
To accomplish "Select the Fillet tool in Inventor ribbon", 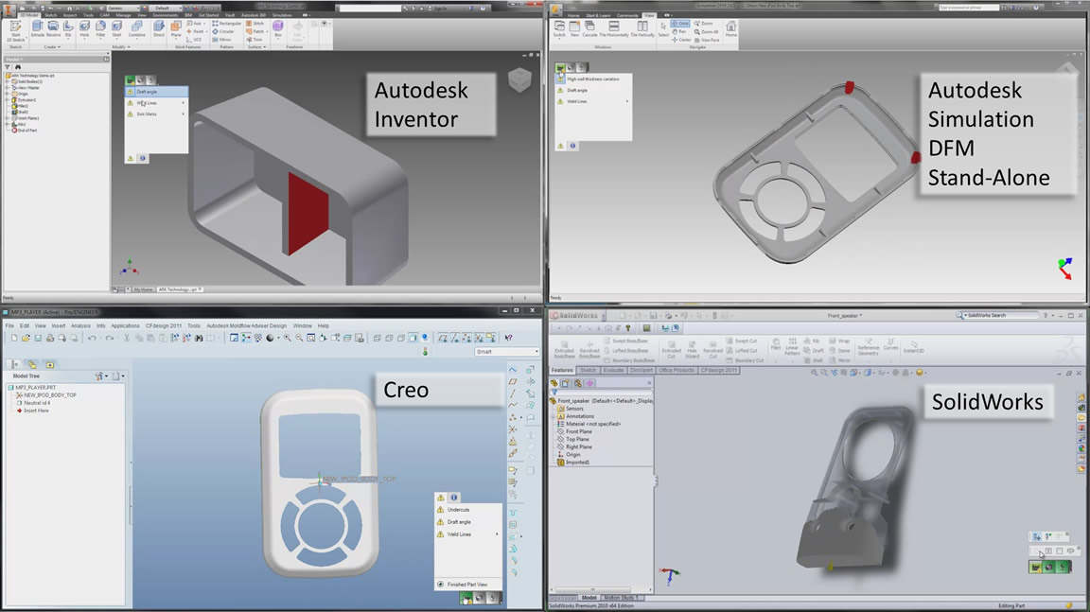I will click(x=101, y=28).
